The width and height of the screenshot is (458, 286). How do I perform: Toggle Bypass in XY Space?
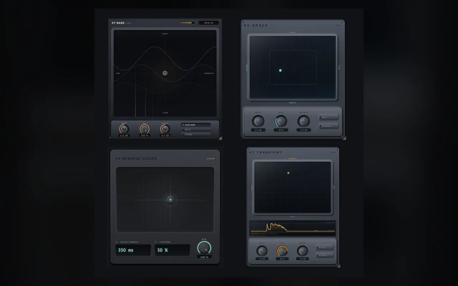point(328,126)
